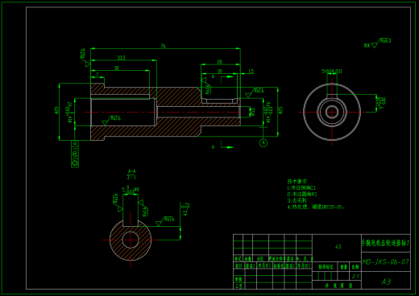This screenshot has height=296, width=419.
Task: Select the overall length dimension 76
Action: [164, 46]
